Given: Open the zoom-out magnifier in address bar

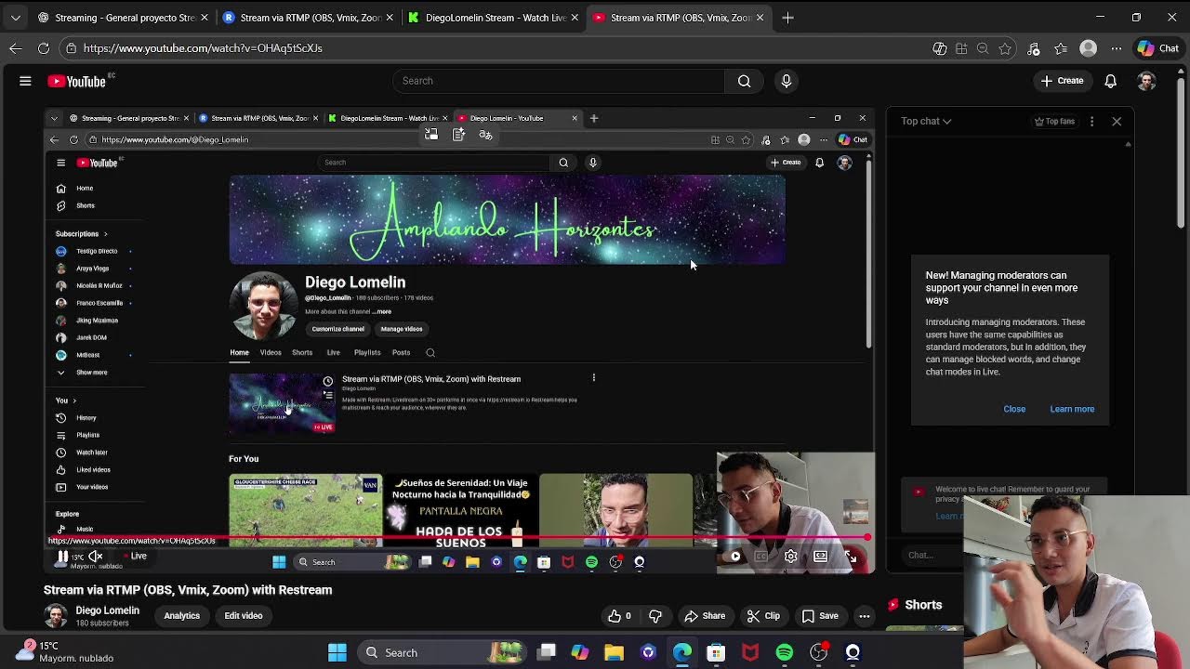Looking at the screenshot, I should (983, 48).
